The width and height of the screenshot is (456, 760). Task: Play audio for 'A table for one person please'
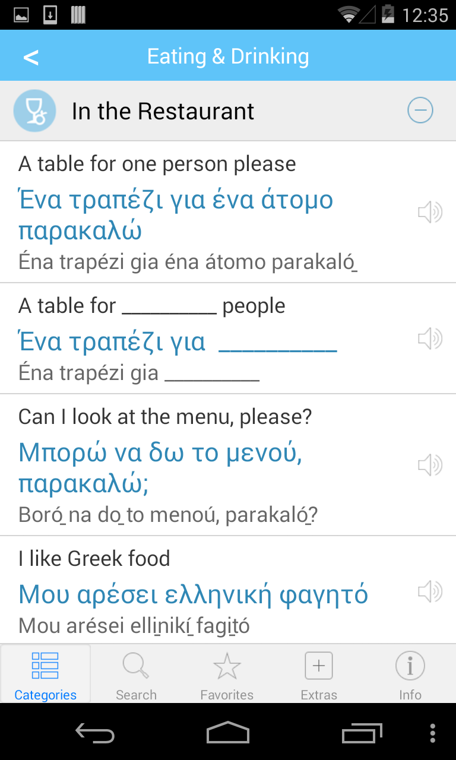[430, 212]
